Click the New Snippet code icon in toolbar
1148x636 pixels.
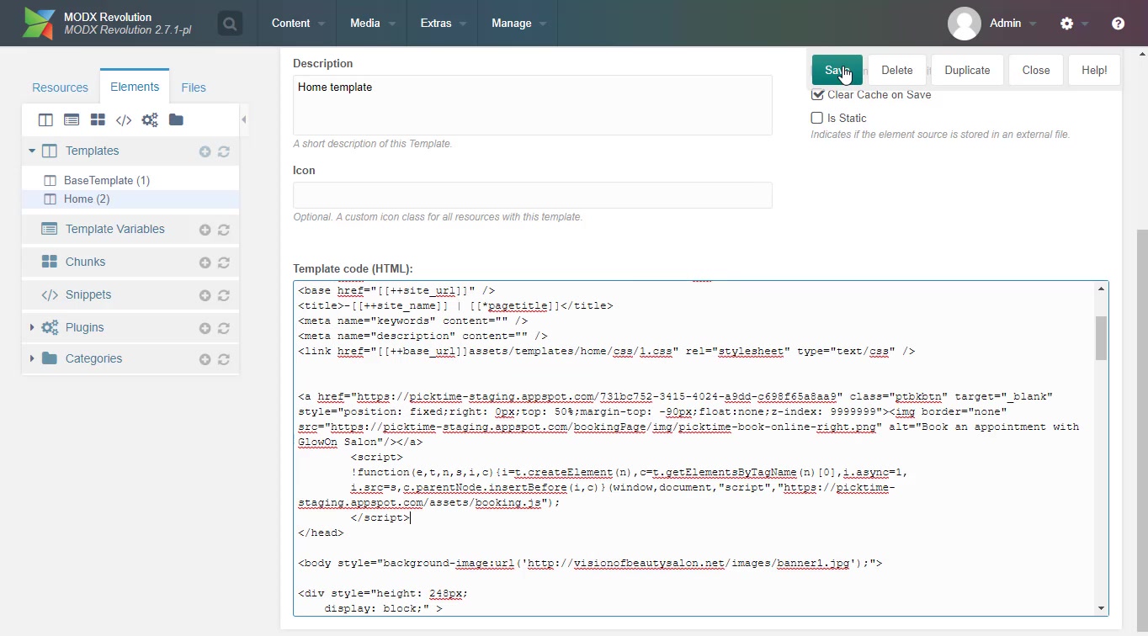click(124, 120)
